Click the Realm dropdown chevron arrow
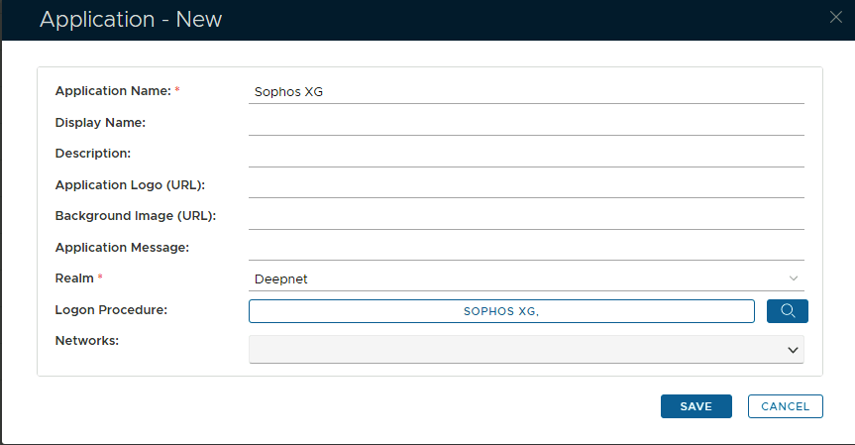The image size is (855, 445). 793,278
